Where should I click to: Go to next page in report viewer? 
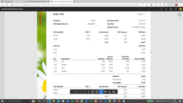[x=80, y=92]
